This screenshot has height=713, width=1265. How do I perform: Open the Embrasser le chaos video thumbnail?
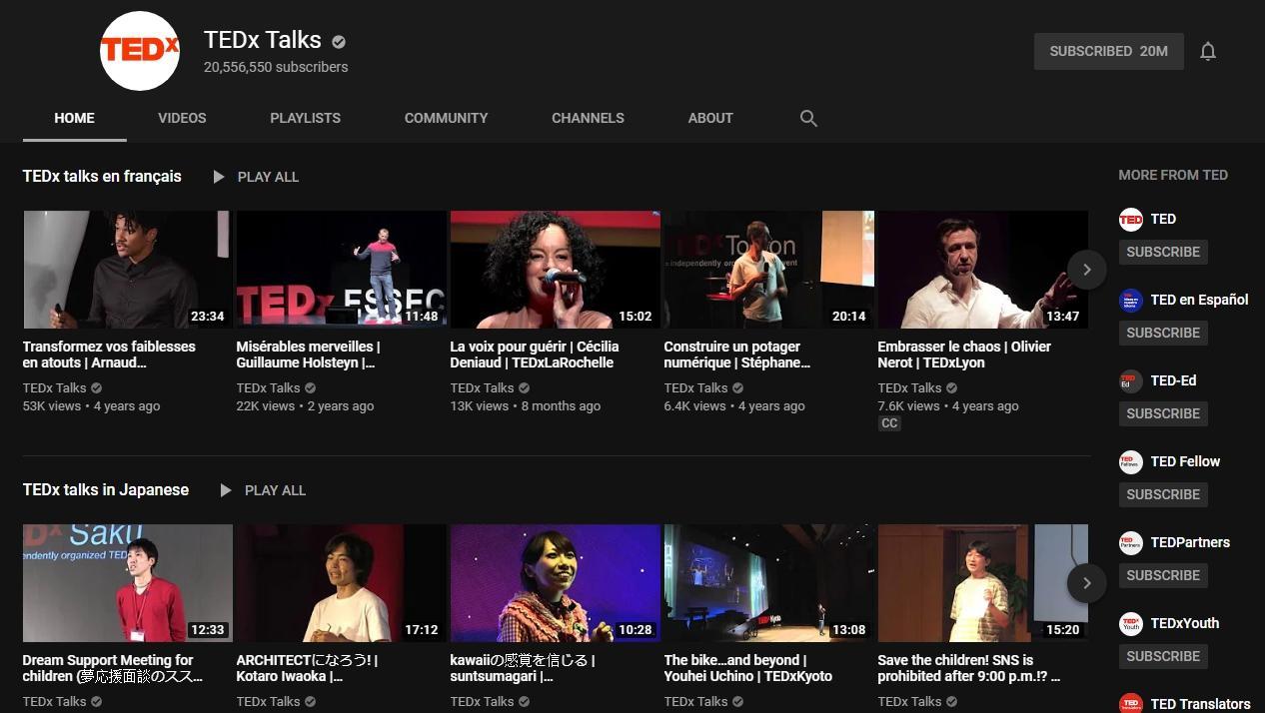coord(983,270)
